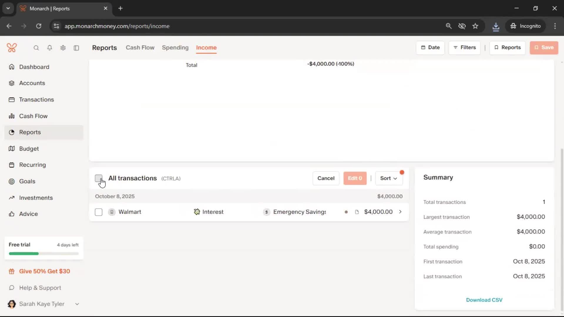Switch to the Spending tab
Viewport: 564px width, 317px height.
click(x=175, y=48)
